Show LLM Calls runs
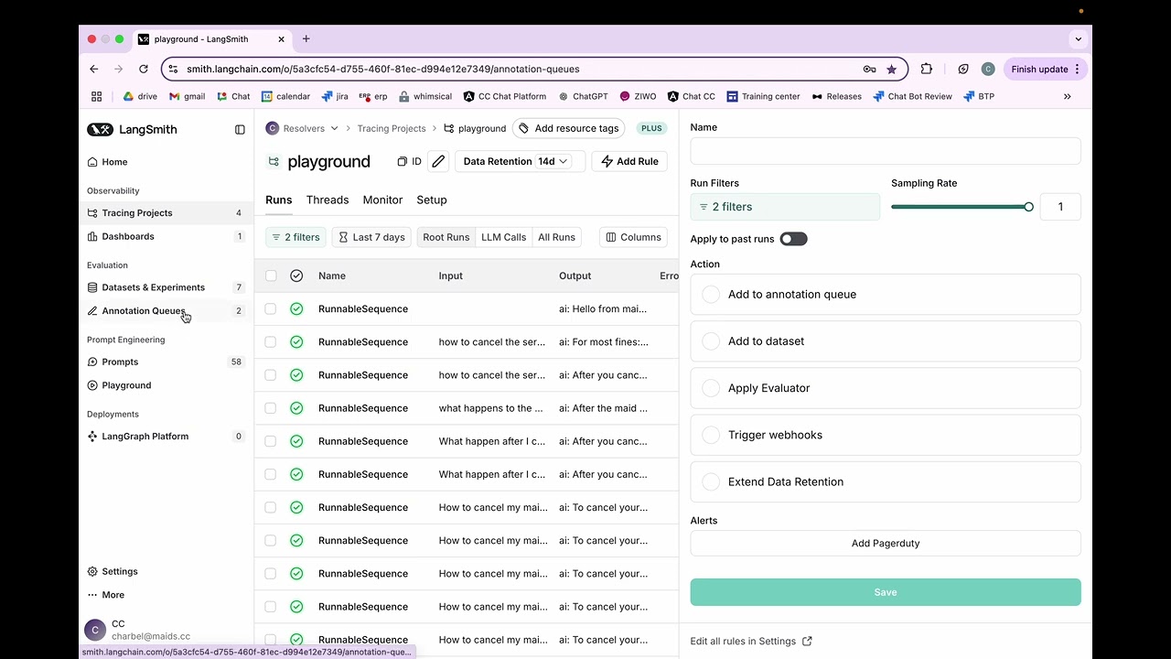 point(504,237)
